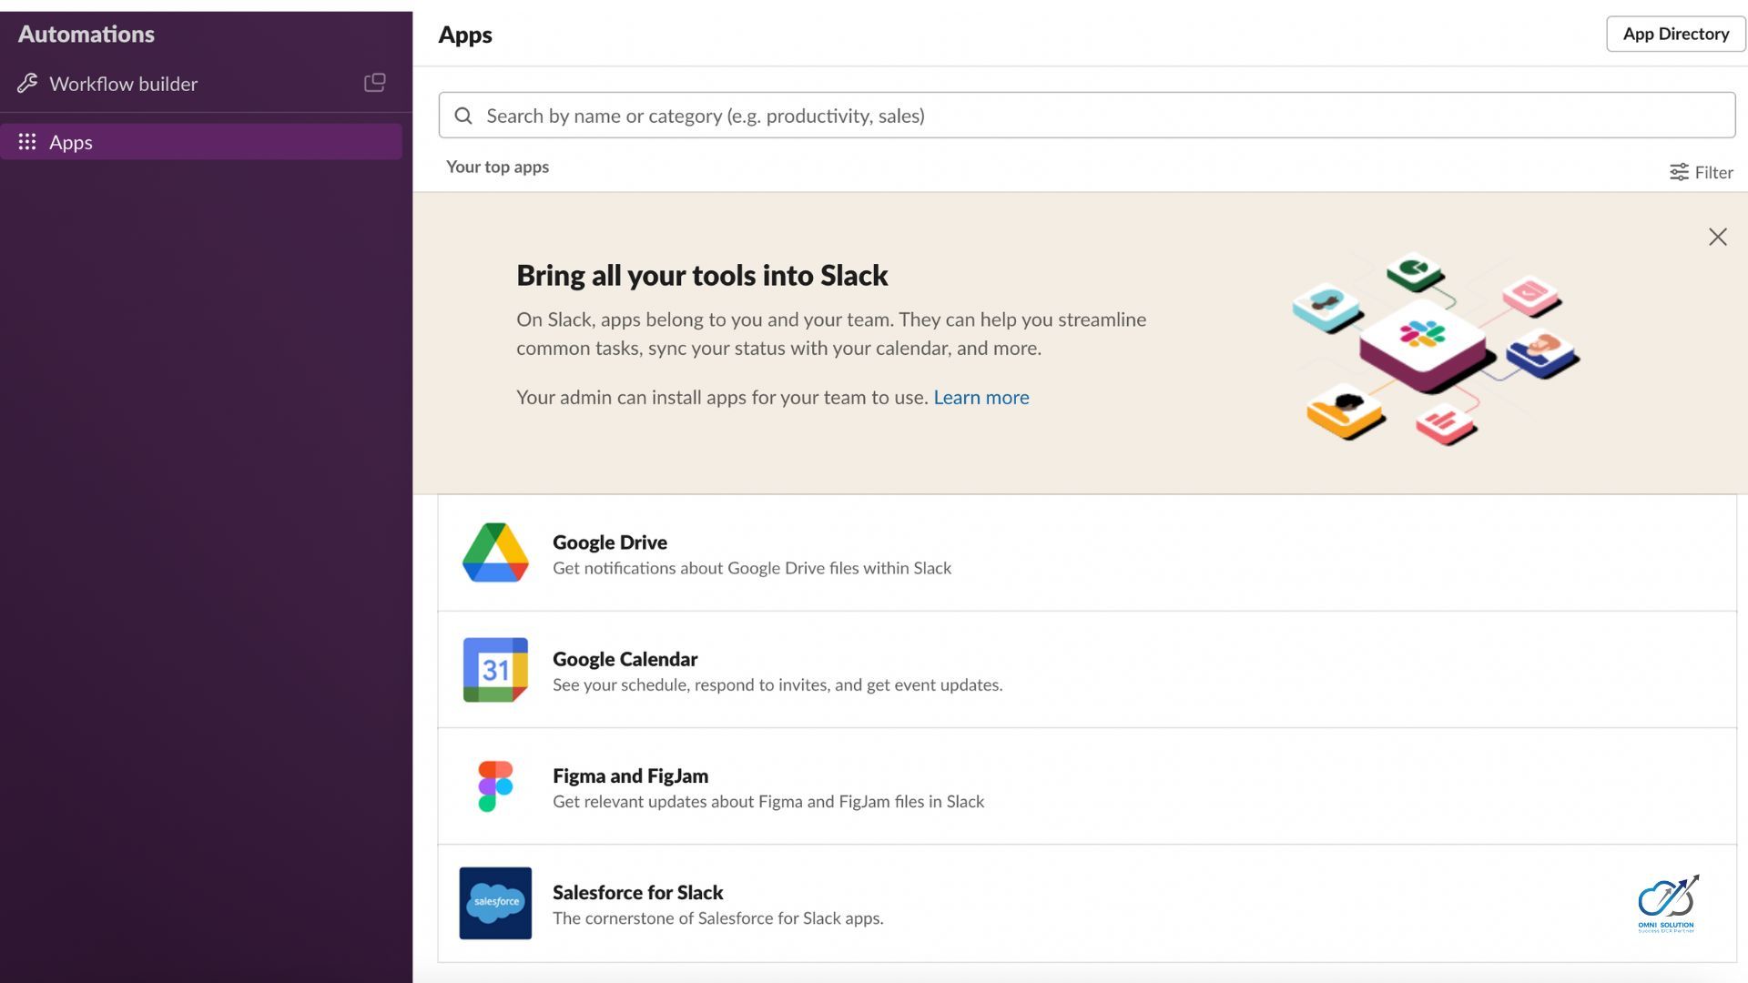The image size is (1748, 983).
Task: Click the search magnifier icon
Action: pos(463,116)
